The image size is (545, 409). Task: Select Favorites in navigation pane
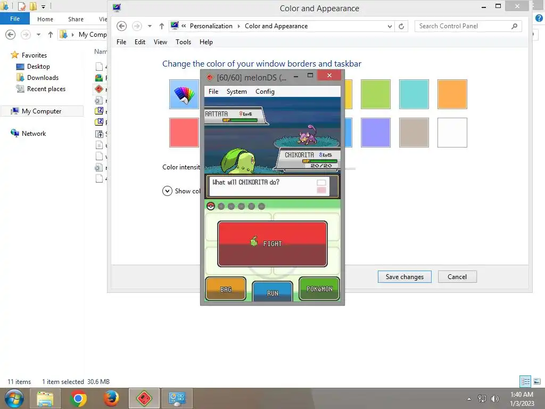(34, 55)
